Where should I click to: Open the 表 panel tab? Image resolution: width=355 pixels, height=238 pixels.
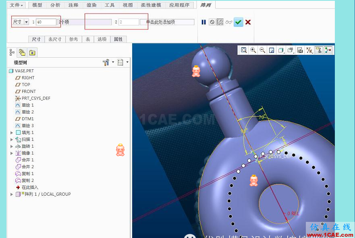88,39
